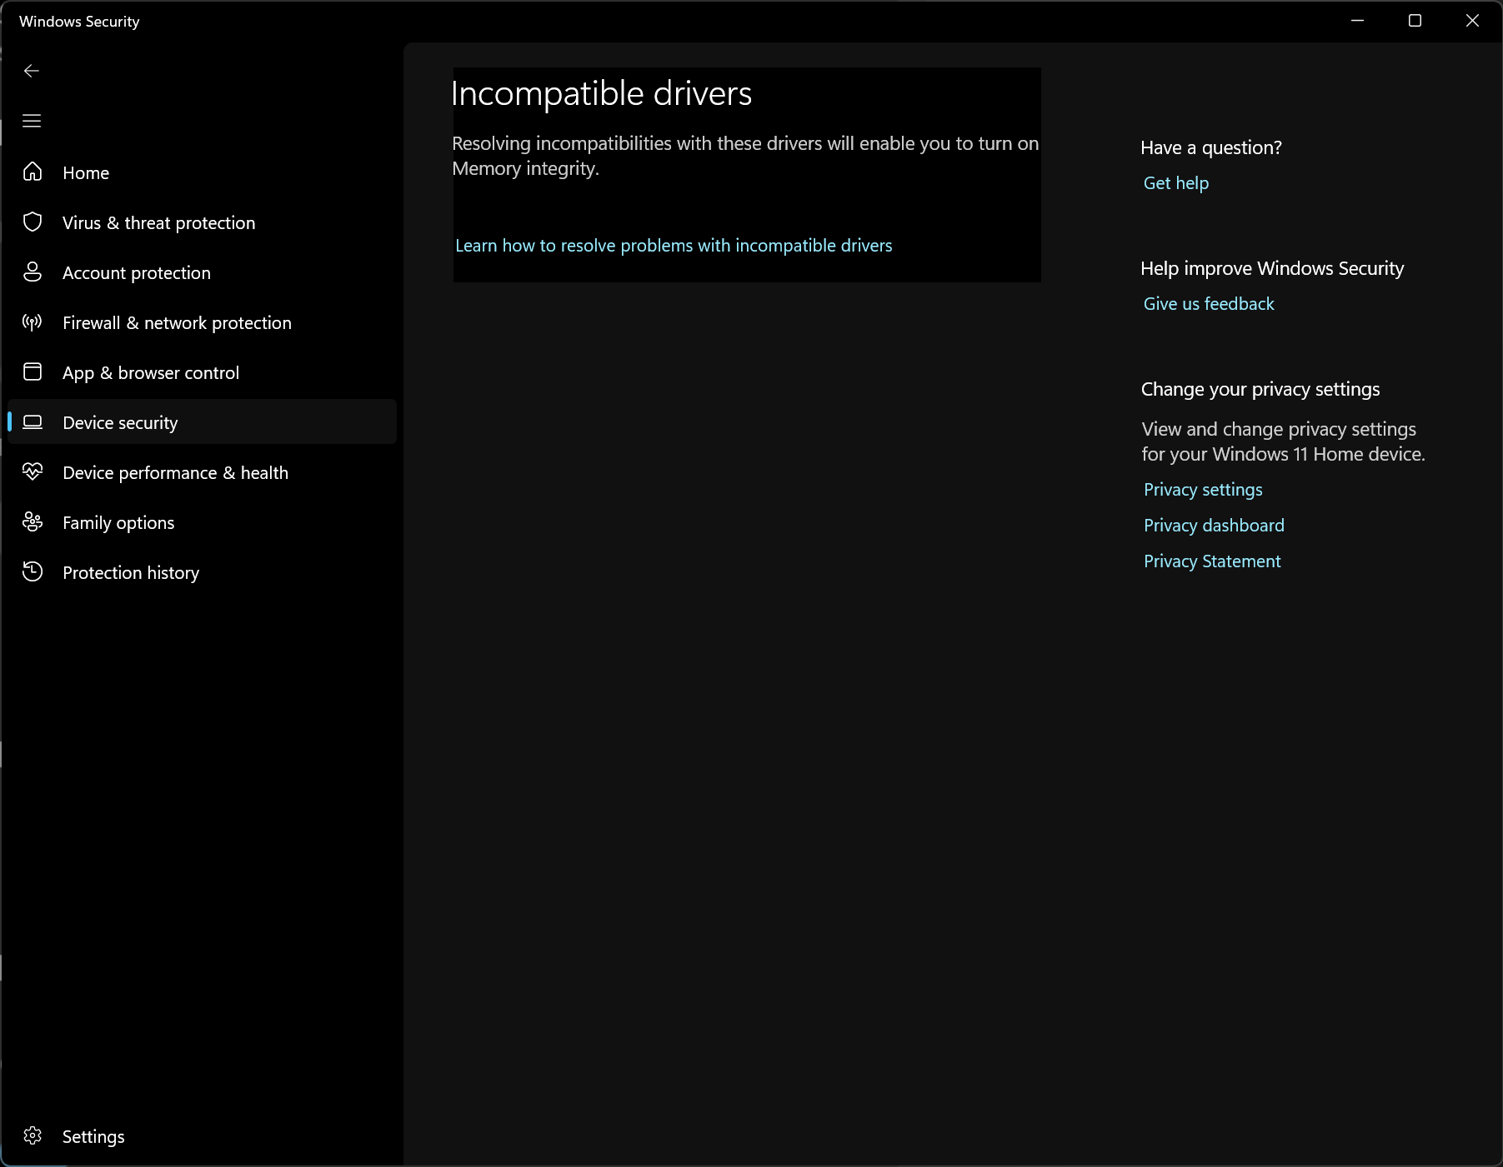The width and height of the screenshot is (1503, 1167).
Task: Click the App & browser window icon
Action: point(33,372)
